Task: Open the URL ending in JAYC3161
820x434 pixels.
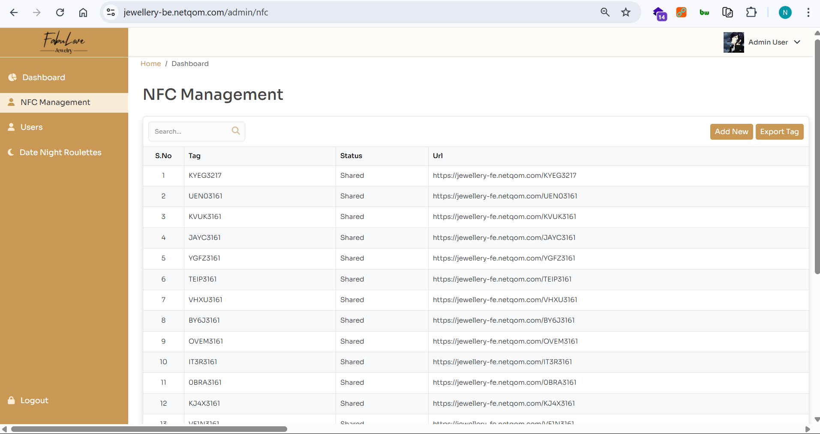Action: click(504, 237)
